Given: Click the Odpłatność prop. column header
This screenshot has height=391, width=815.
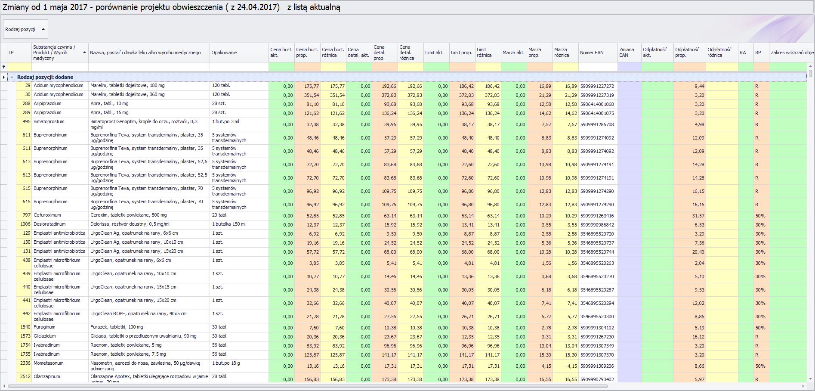Looking at the screenshot, I should pos(689,53).
